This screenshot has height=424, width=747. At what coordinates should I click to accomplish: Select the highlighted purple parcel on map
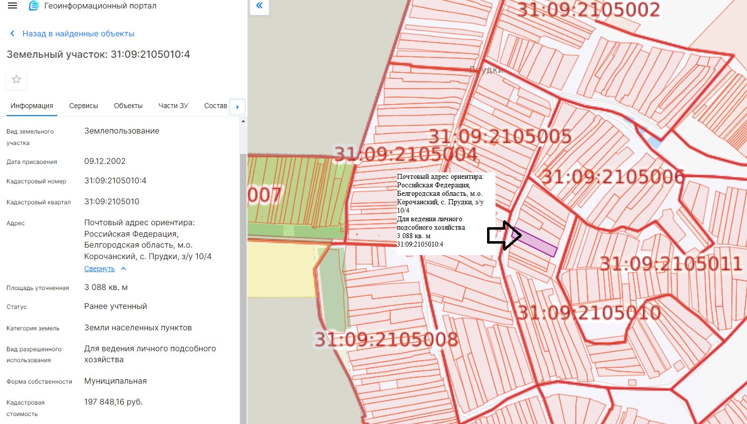534,242
